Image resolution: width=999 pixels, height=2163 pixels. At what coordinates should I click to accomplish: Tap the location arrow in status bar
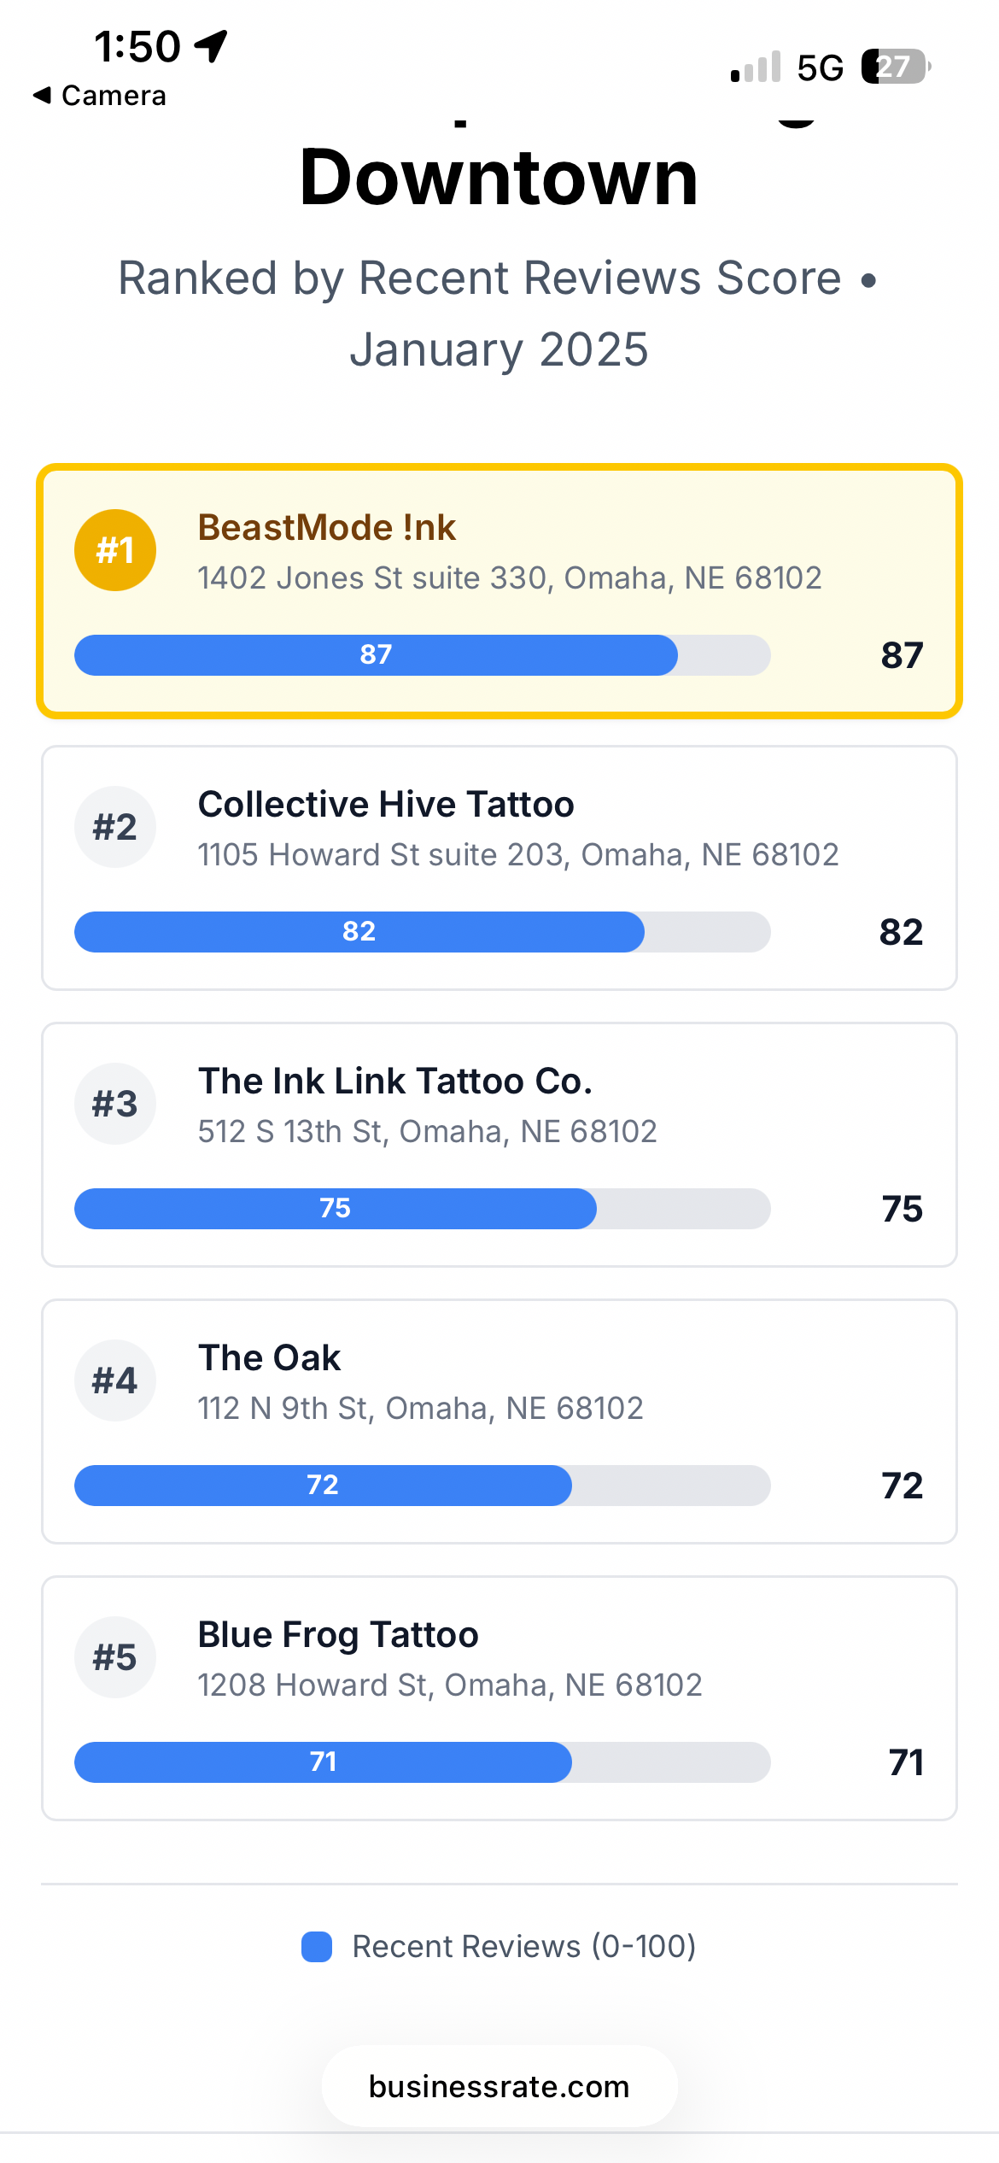(211, 46)
